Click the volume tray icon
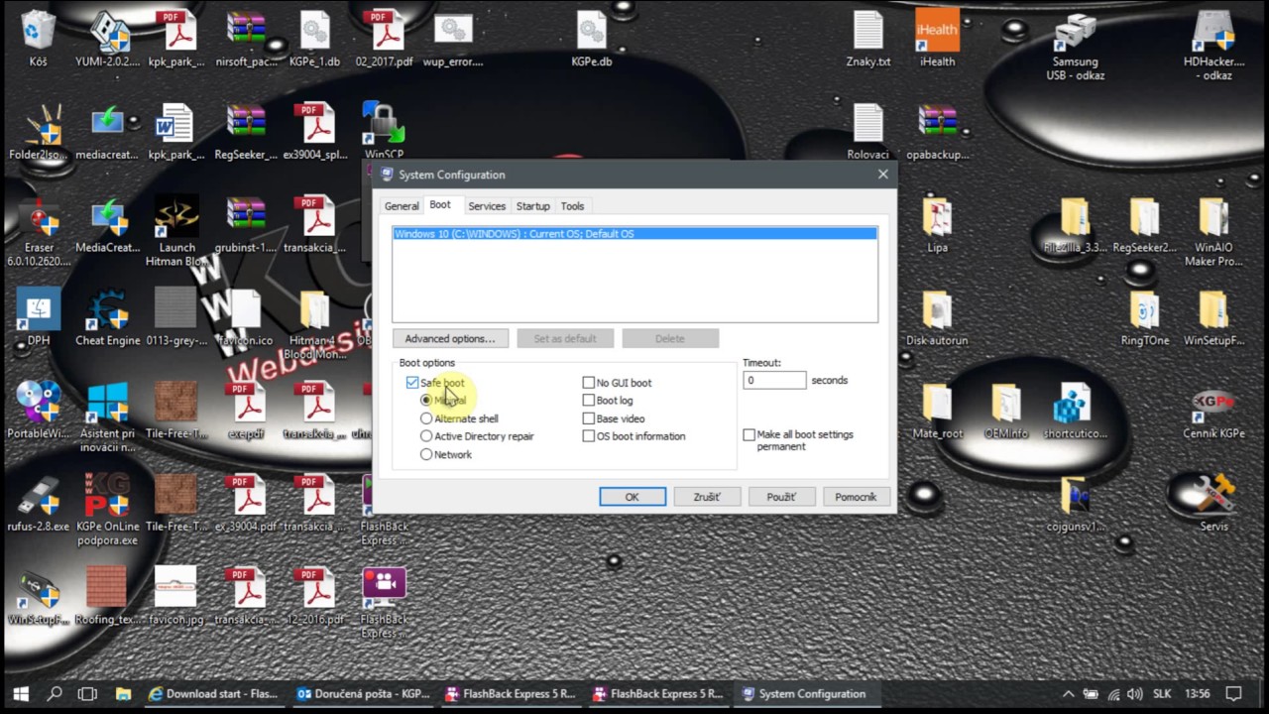The image size is (1269, 714). pos(1136,694)
